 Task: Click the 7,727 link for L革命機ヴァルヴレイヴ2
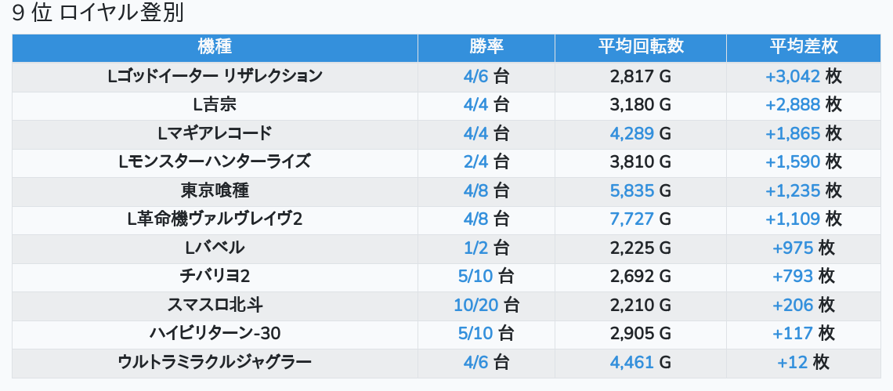pyautogui.click(x=631, y=219)
